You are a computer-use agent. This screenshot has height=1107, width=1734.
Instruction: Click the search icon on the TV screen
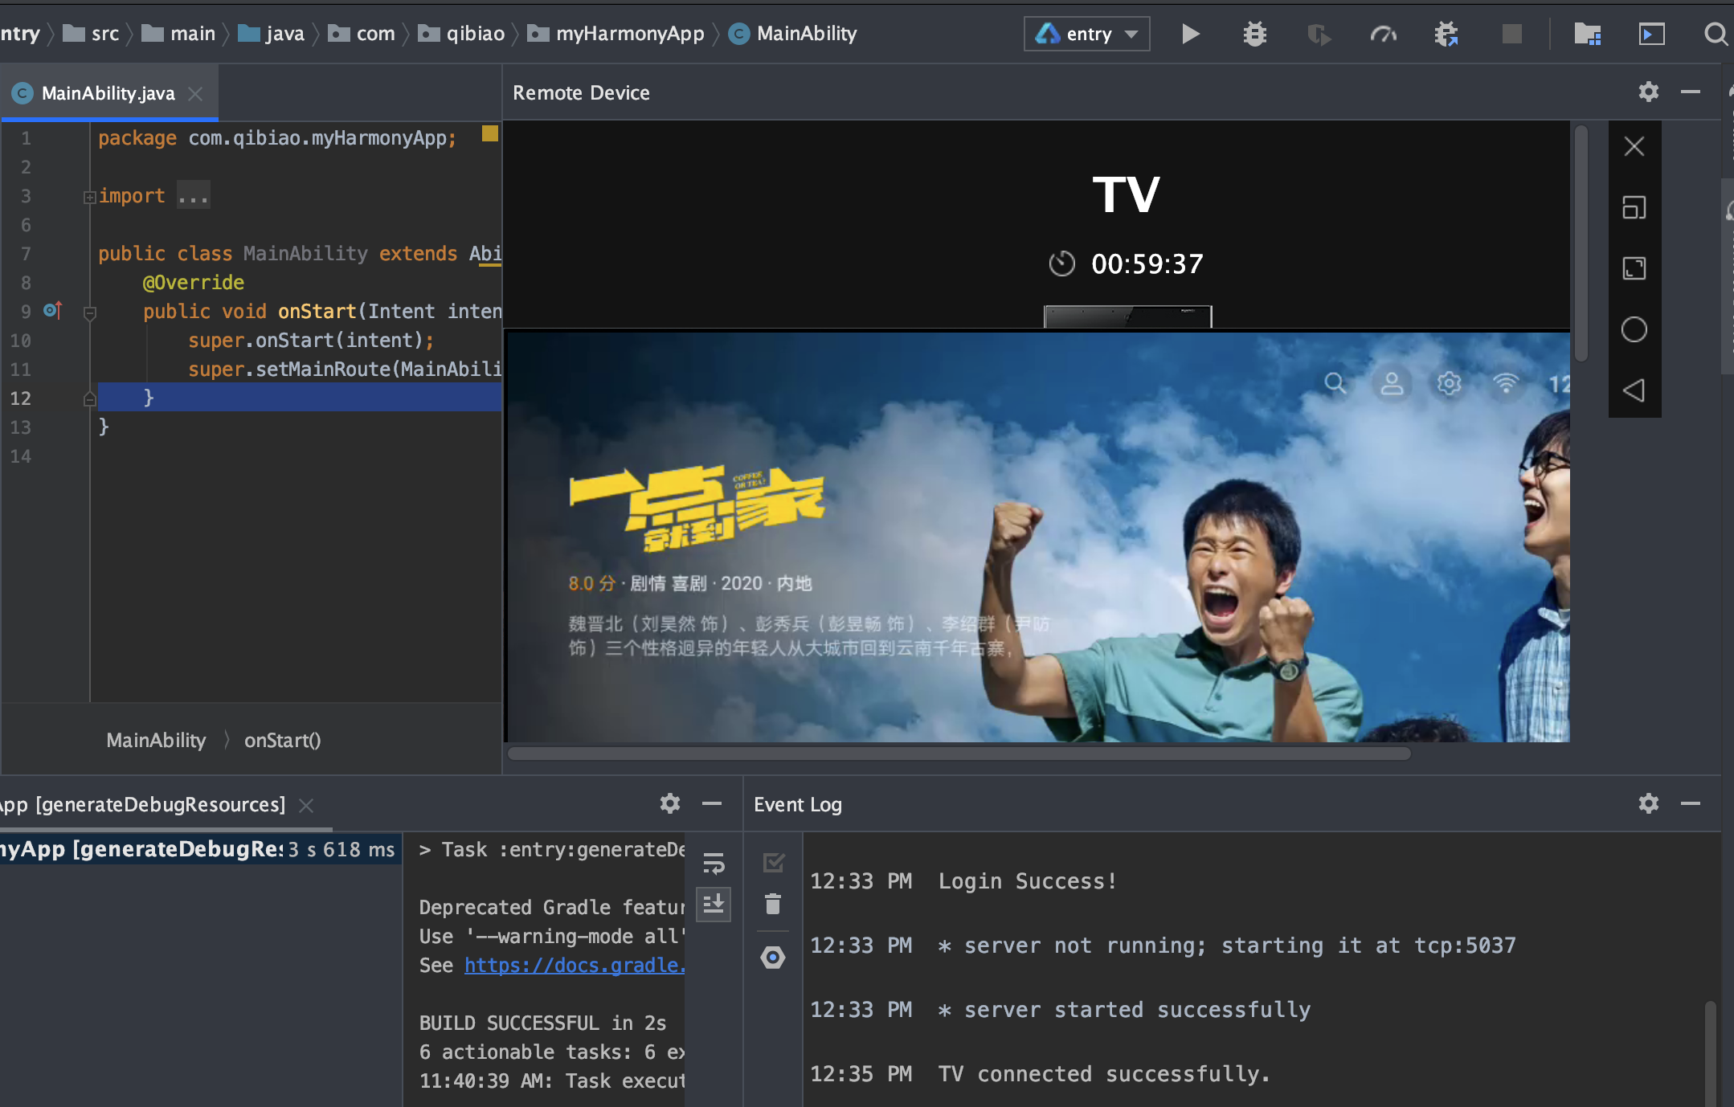(x=1335, y=383)
